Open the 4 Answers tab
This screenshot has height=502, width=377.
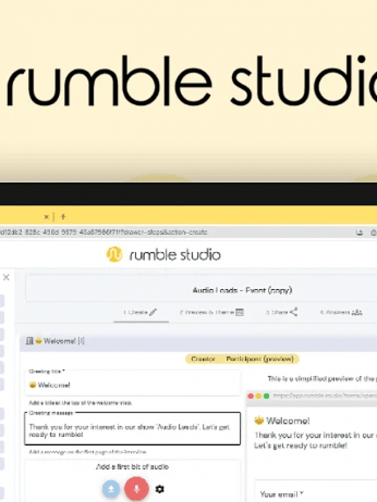click(341, 312)
